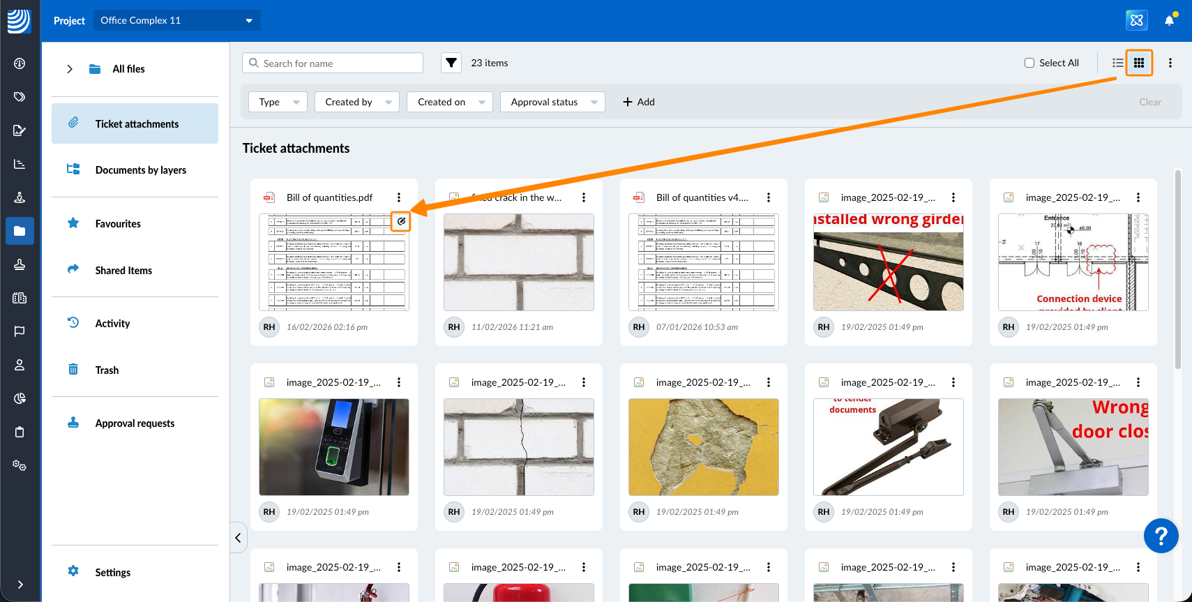The image size is (1192, 602).
Task: Open the Created by filter dropdown
Action: 357,102
